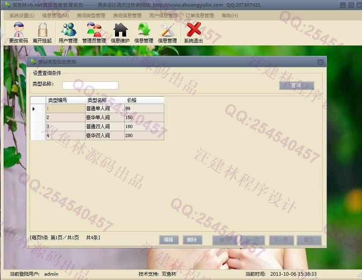
Task: Click the 普通双人间 cell
Action: click(x=105, y=126)
